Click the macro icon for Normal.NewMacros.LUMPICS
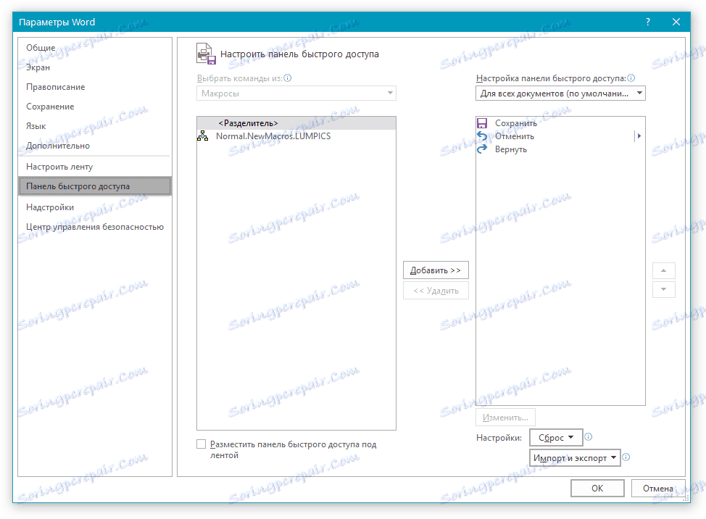 pos(203,136)
